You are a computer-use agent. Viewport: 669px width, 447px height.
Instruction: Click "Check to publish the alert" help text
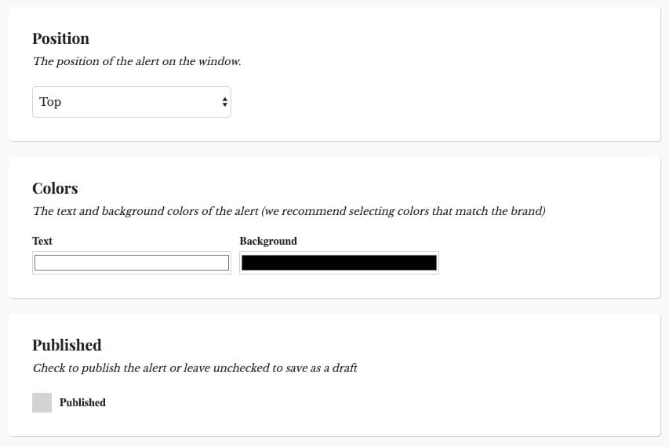click(x=195, y=368)
